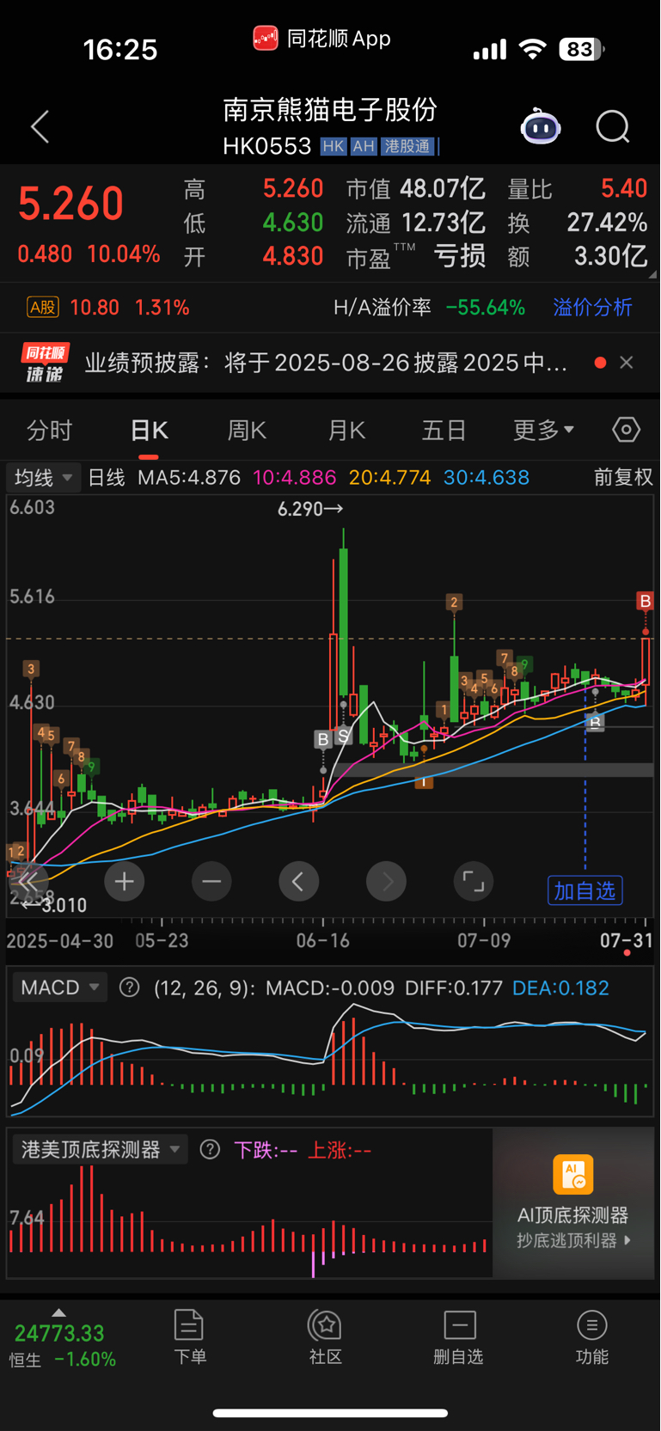Tap the 07-31 date label
The image size is (661, 1431).
[627, 940]
